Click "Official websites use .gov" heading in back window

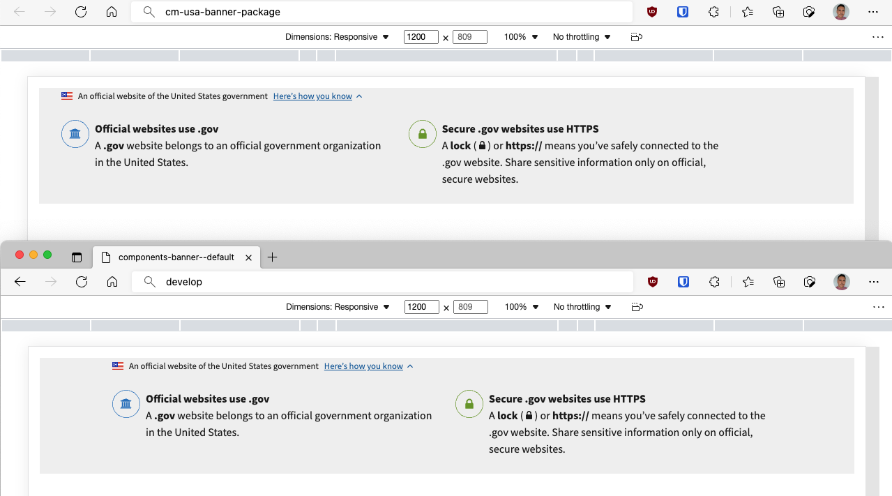click(156, 129)
